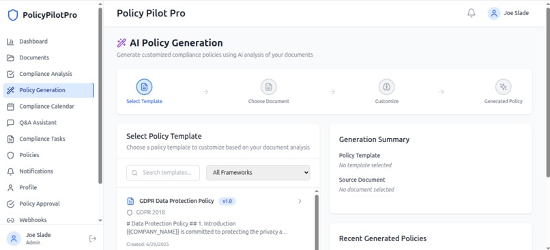Click the Webhooks link icon

click(10, 220)
